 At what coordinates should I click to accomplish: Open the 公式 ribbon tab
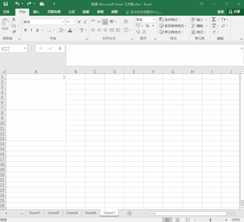71,12
